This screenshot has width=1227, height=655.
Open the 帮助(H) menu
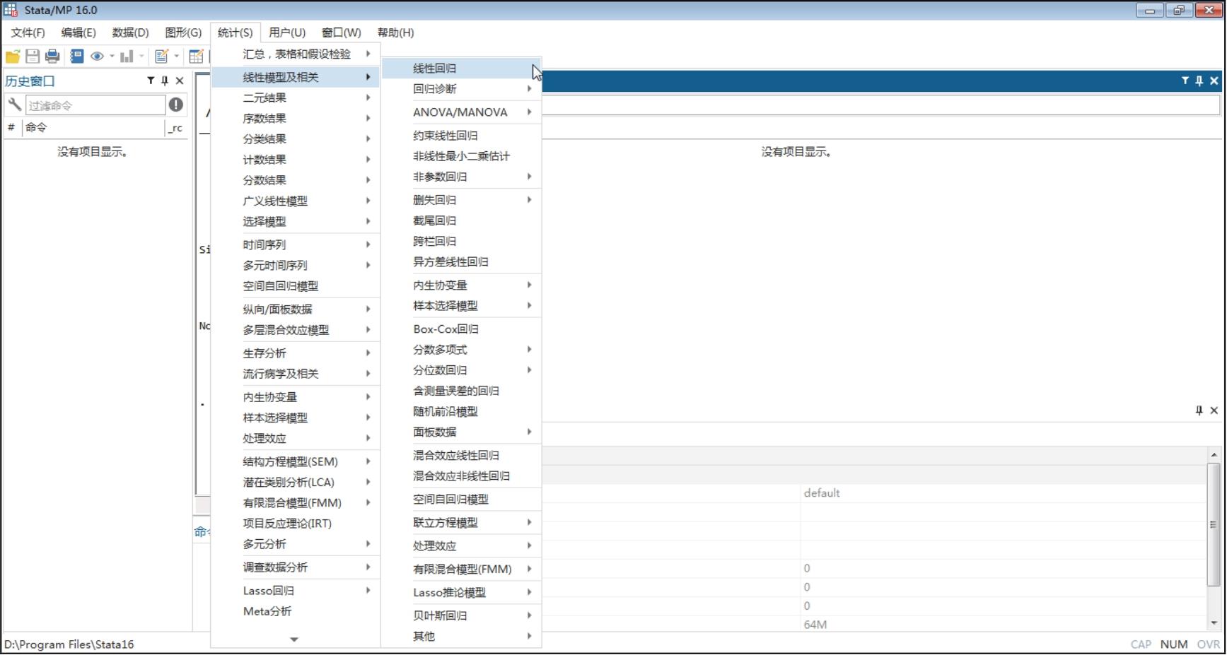(x=395, y=33)
